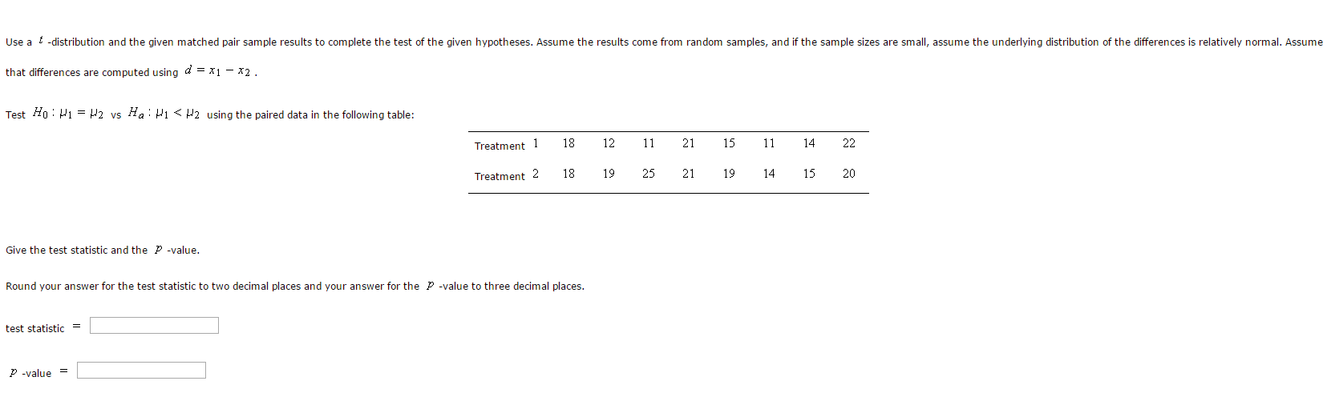Click value 15 in Treatment 1 row

(729, 143)
